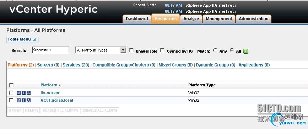Check the select-all platforms header checkbox

point(11,85)
